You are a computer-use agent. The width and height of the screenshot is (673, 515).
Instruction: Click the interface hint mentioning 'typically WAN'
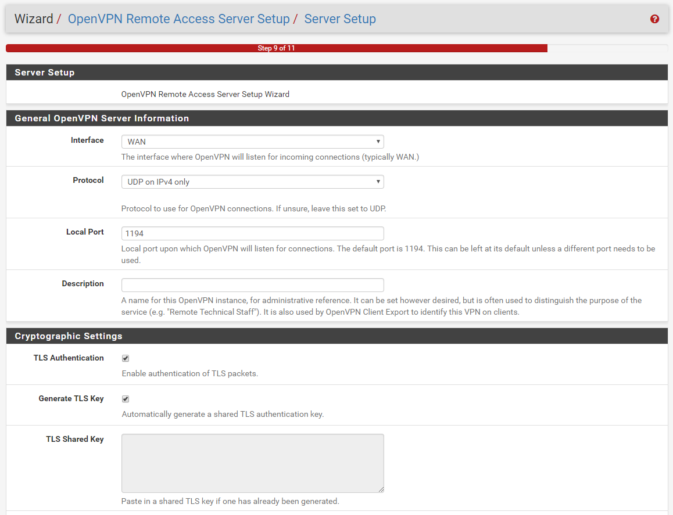(x=270, y=157)
